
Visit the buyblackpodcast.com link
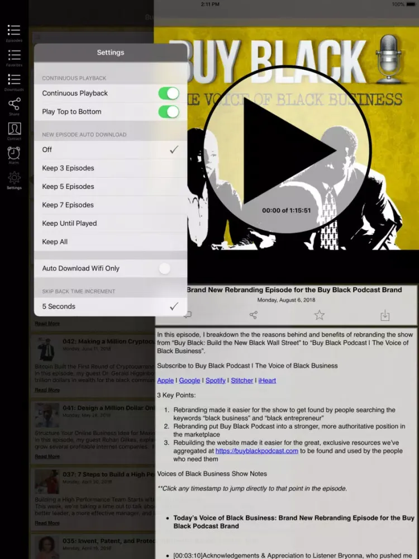pyautogui.click(x=257, y=451)
